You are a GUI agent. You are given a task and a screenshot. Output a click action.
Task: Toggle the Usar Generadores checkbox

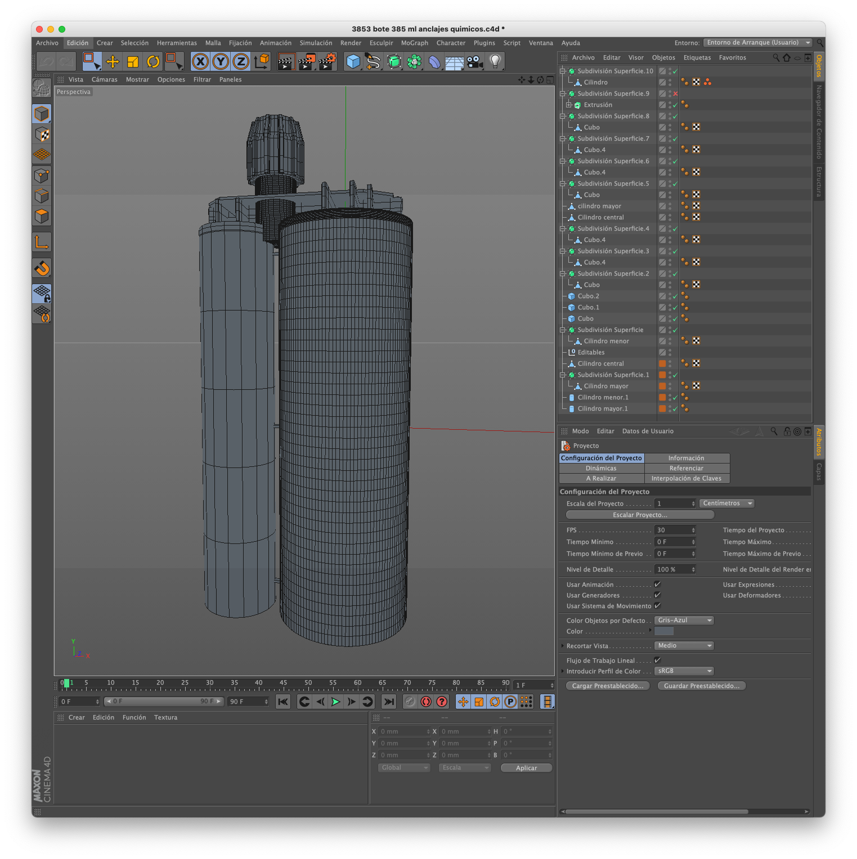(x=657, y=595)
